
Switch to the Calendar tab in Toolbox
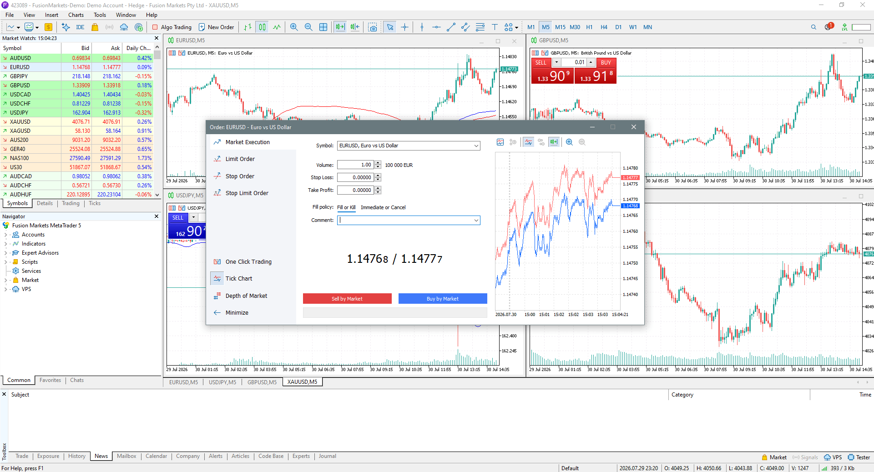156,456
